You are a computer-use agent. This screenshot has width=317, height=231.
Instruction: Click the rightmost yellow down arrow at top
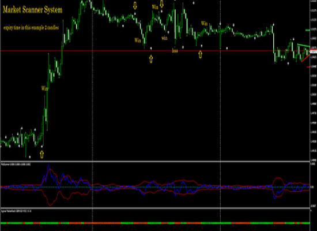(x=161, y=4)
